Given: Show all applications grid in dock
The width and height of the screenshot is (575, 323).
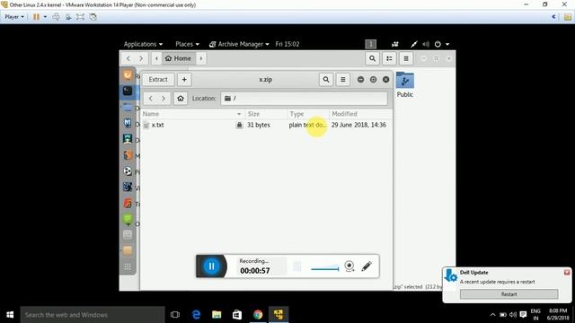Looking at the screenshot, I should coord(128,266).
